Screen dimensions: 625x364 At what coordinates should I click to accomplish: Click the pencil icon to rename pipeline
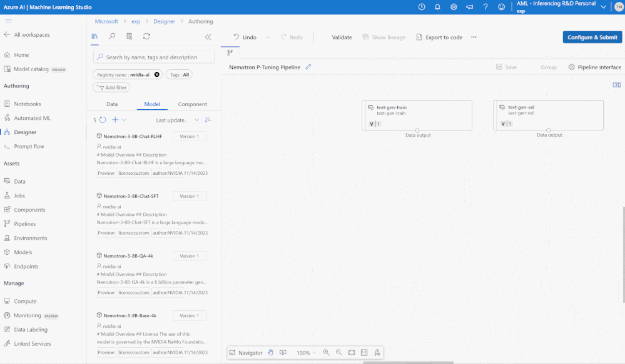coord(308,67)
